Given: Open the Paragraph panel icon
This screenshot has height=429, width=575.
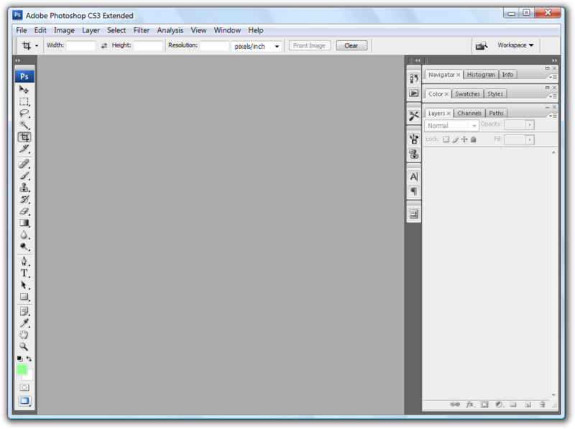Looking at the screenshot, I should point(414,191).
